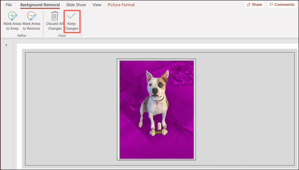
Task: Open the File menu
Action: [x=9, y=5]
